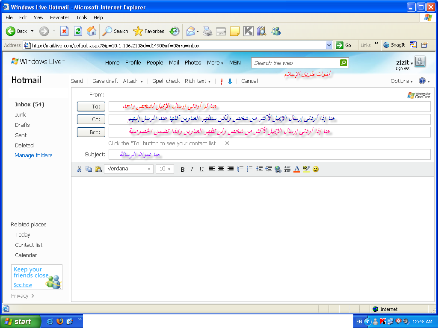
Task: Click the Bcc: button
Action: [x=91, y=132]
